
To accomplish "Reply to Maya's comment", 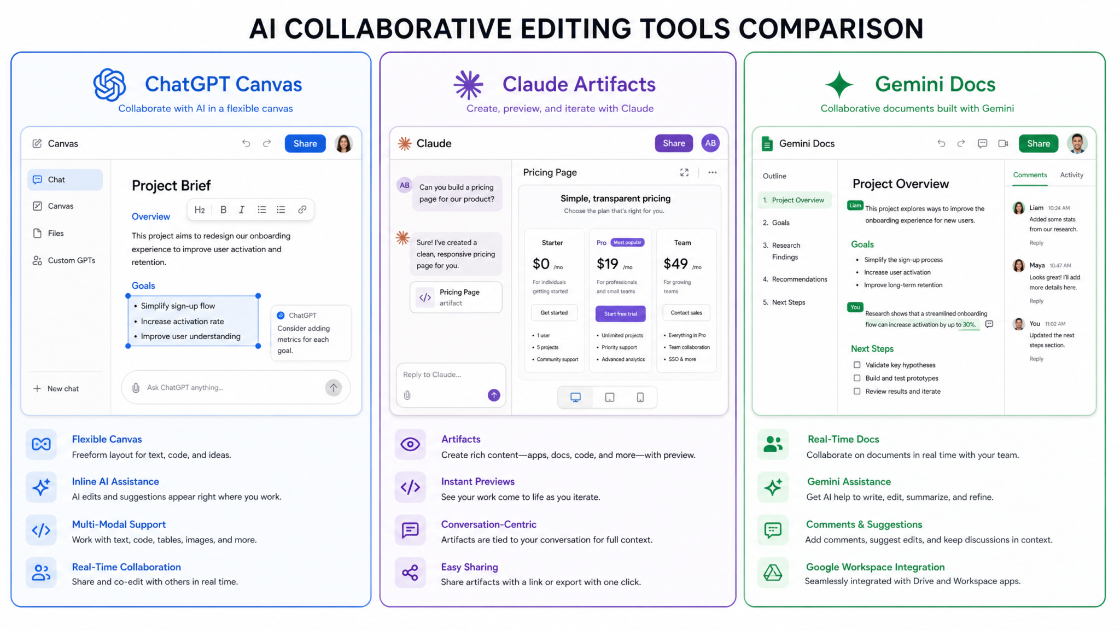I will click(1036, 301).
